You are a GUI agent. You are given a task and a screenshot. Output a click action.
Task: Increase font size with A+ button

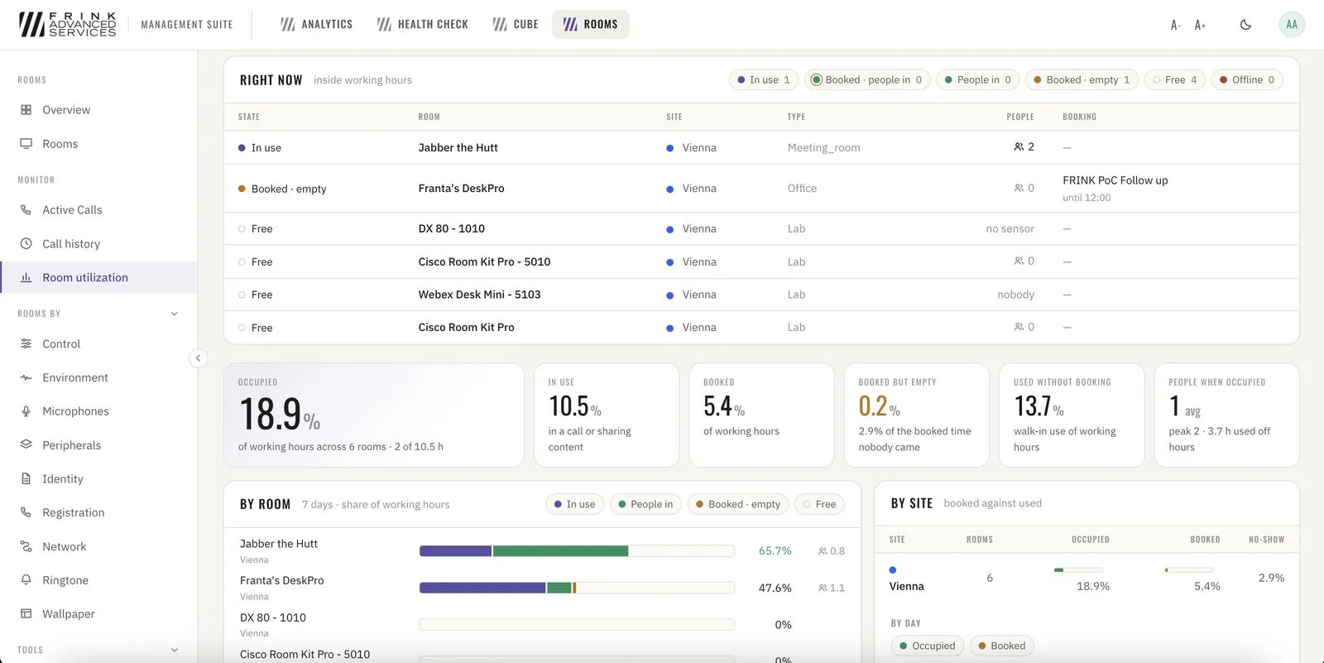pyautogui.click(x=1200, y=25)
